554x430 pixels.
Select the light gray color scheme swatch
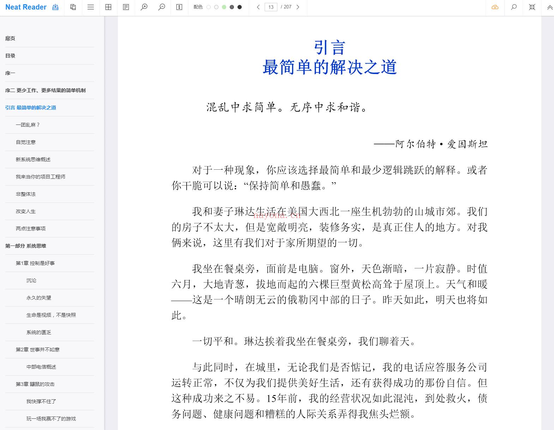coord(216,7)
